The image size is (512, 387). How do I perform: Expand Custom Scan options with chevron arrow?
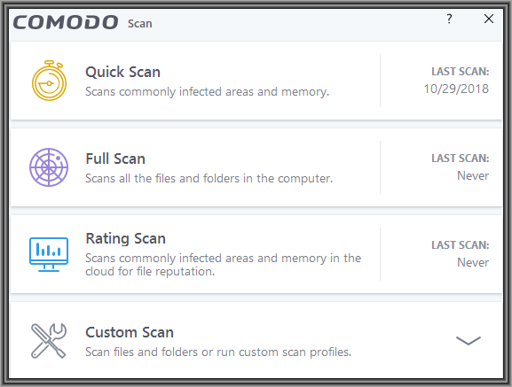click(x=469, y=340)
